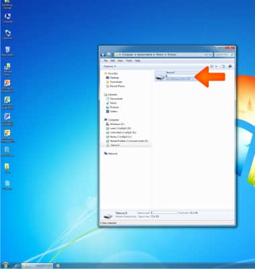Click the Explorer search box
This screenshot has height=269, width=255.
pos(224,54)
